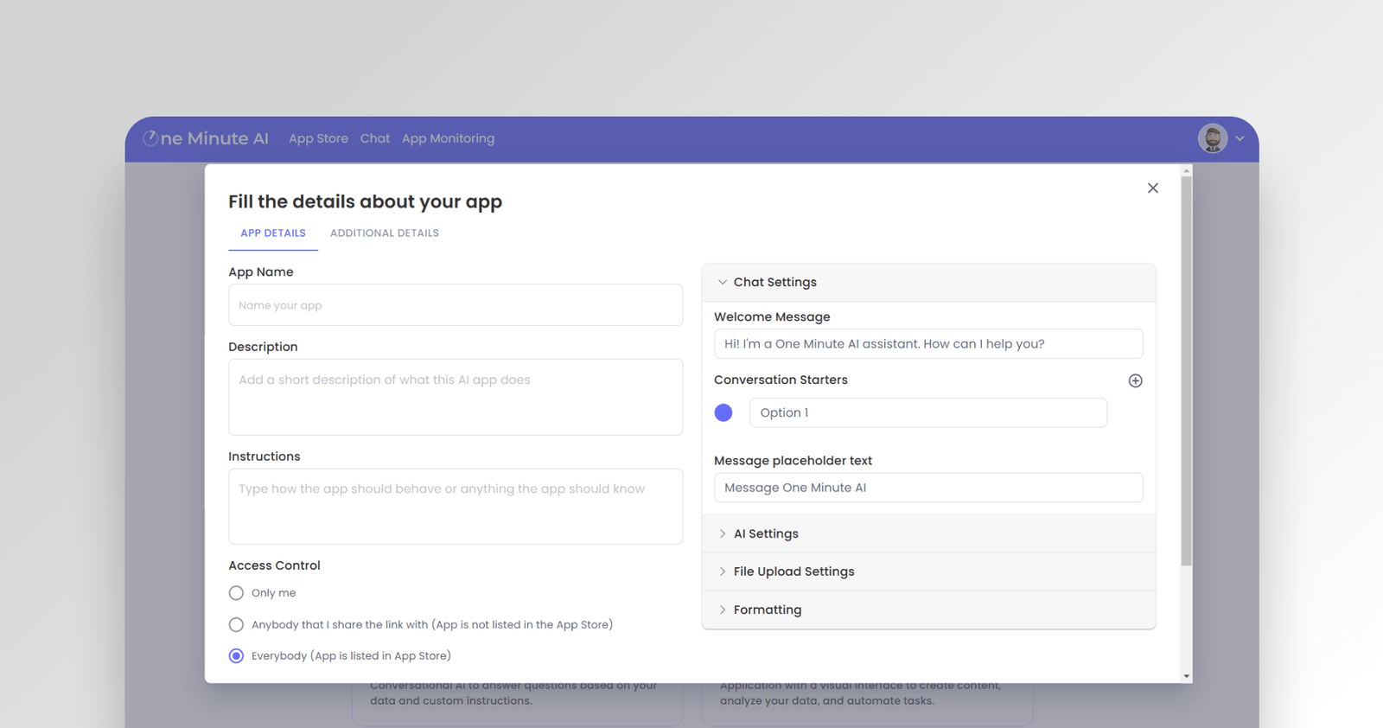Edit the Message placeholder text field
1383x728 pixels.
[928, 488]
